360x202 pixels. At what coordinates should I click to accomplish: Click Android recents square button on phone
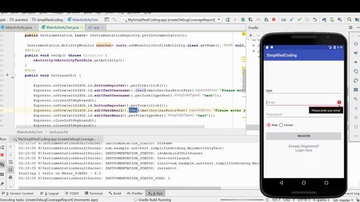(326, 183)
